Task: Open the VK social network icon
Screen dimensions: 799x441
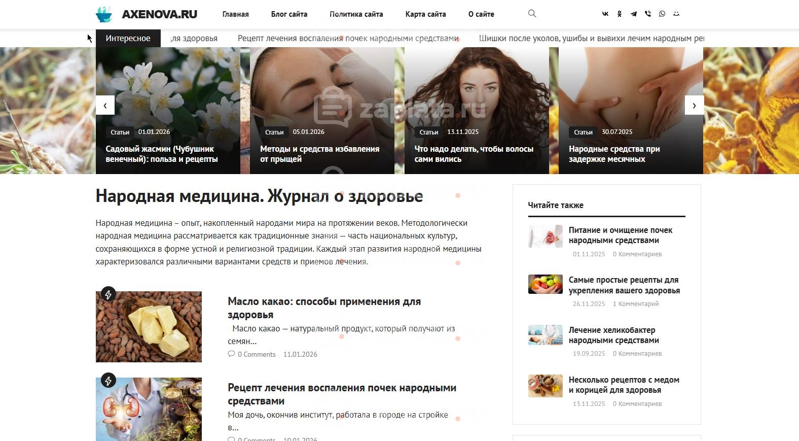Action: 605,14
